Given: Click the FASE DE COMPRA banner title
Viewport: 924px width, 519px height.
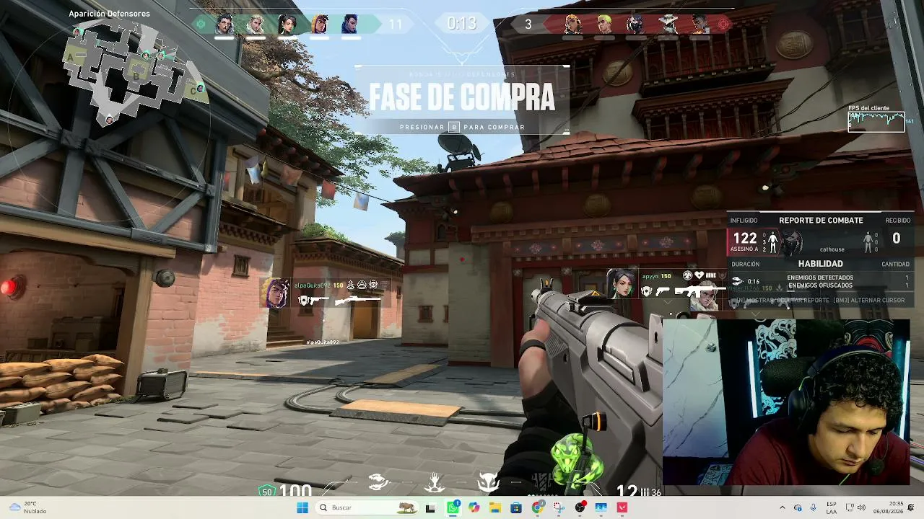Looking at the screenshot, I should click(462, 97).
